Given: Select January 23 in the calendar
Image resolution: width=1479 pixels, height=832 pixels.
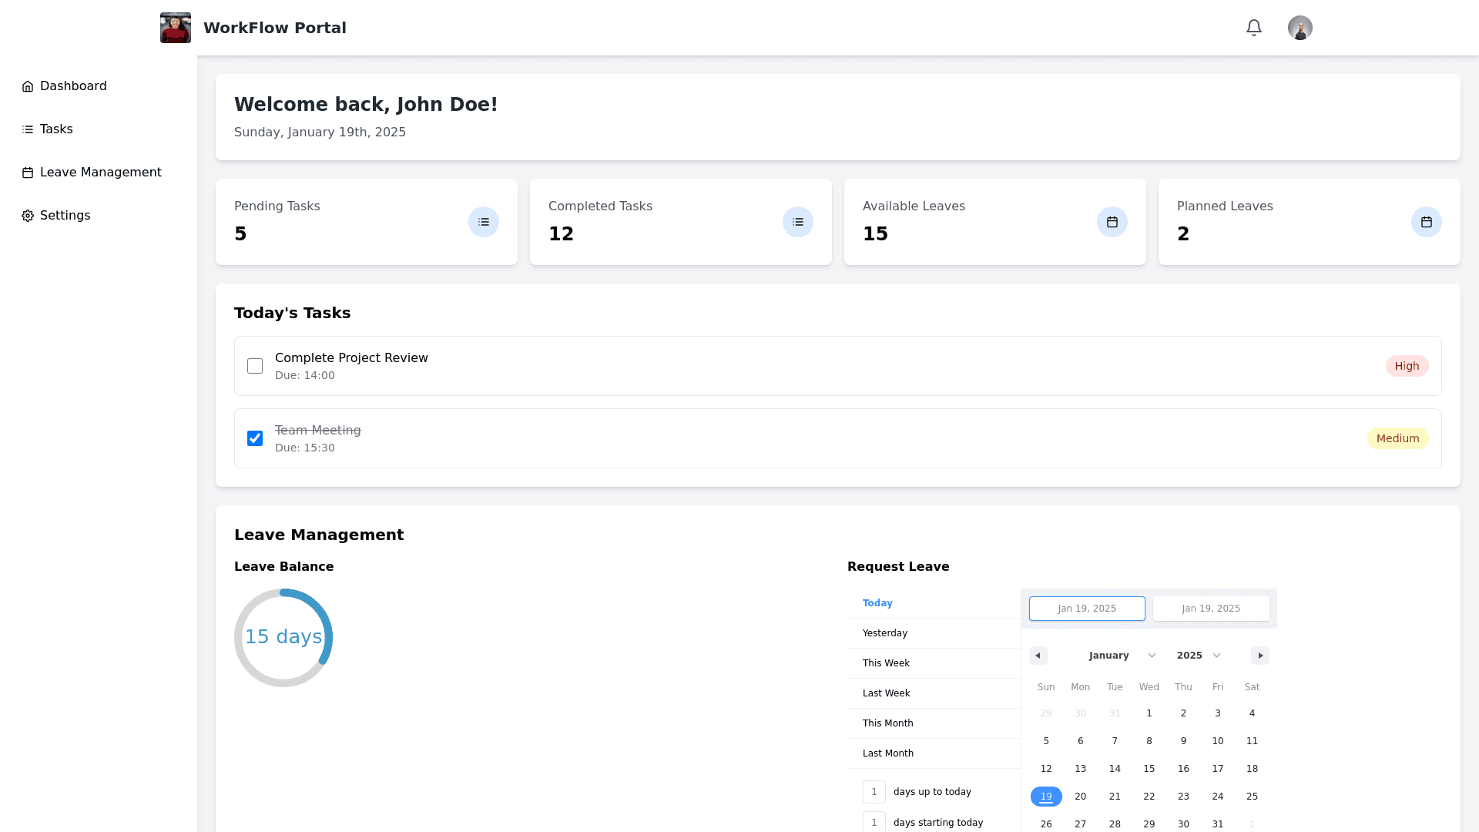Looking at the screenshot, I should click(x=1183, y=797).
